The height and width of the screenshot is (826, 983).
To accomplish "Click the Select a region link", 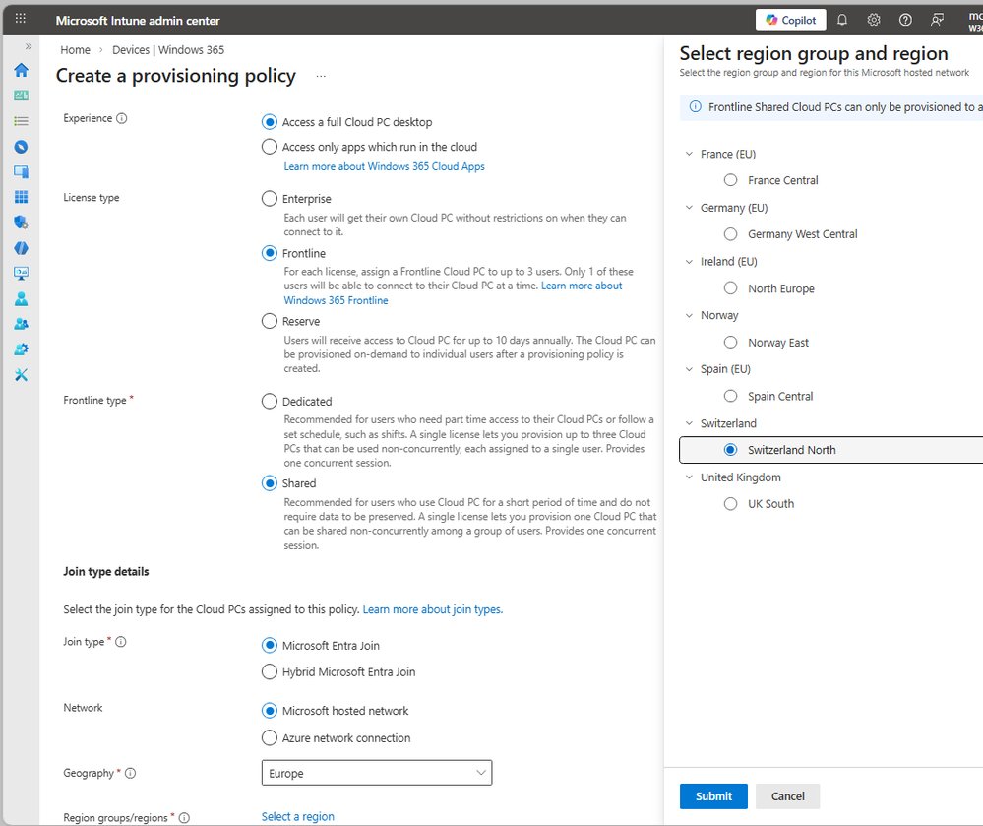I will coord(297,817).
